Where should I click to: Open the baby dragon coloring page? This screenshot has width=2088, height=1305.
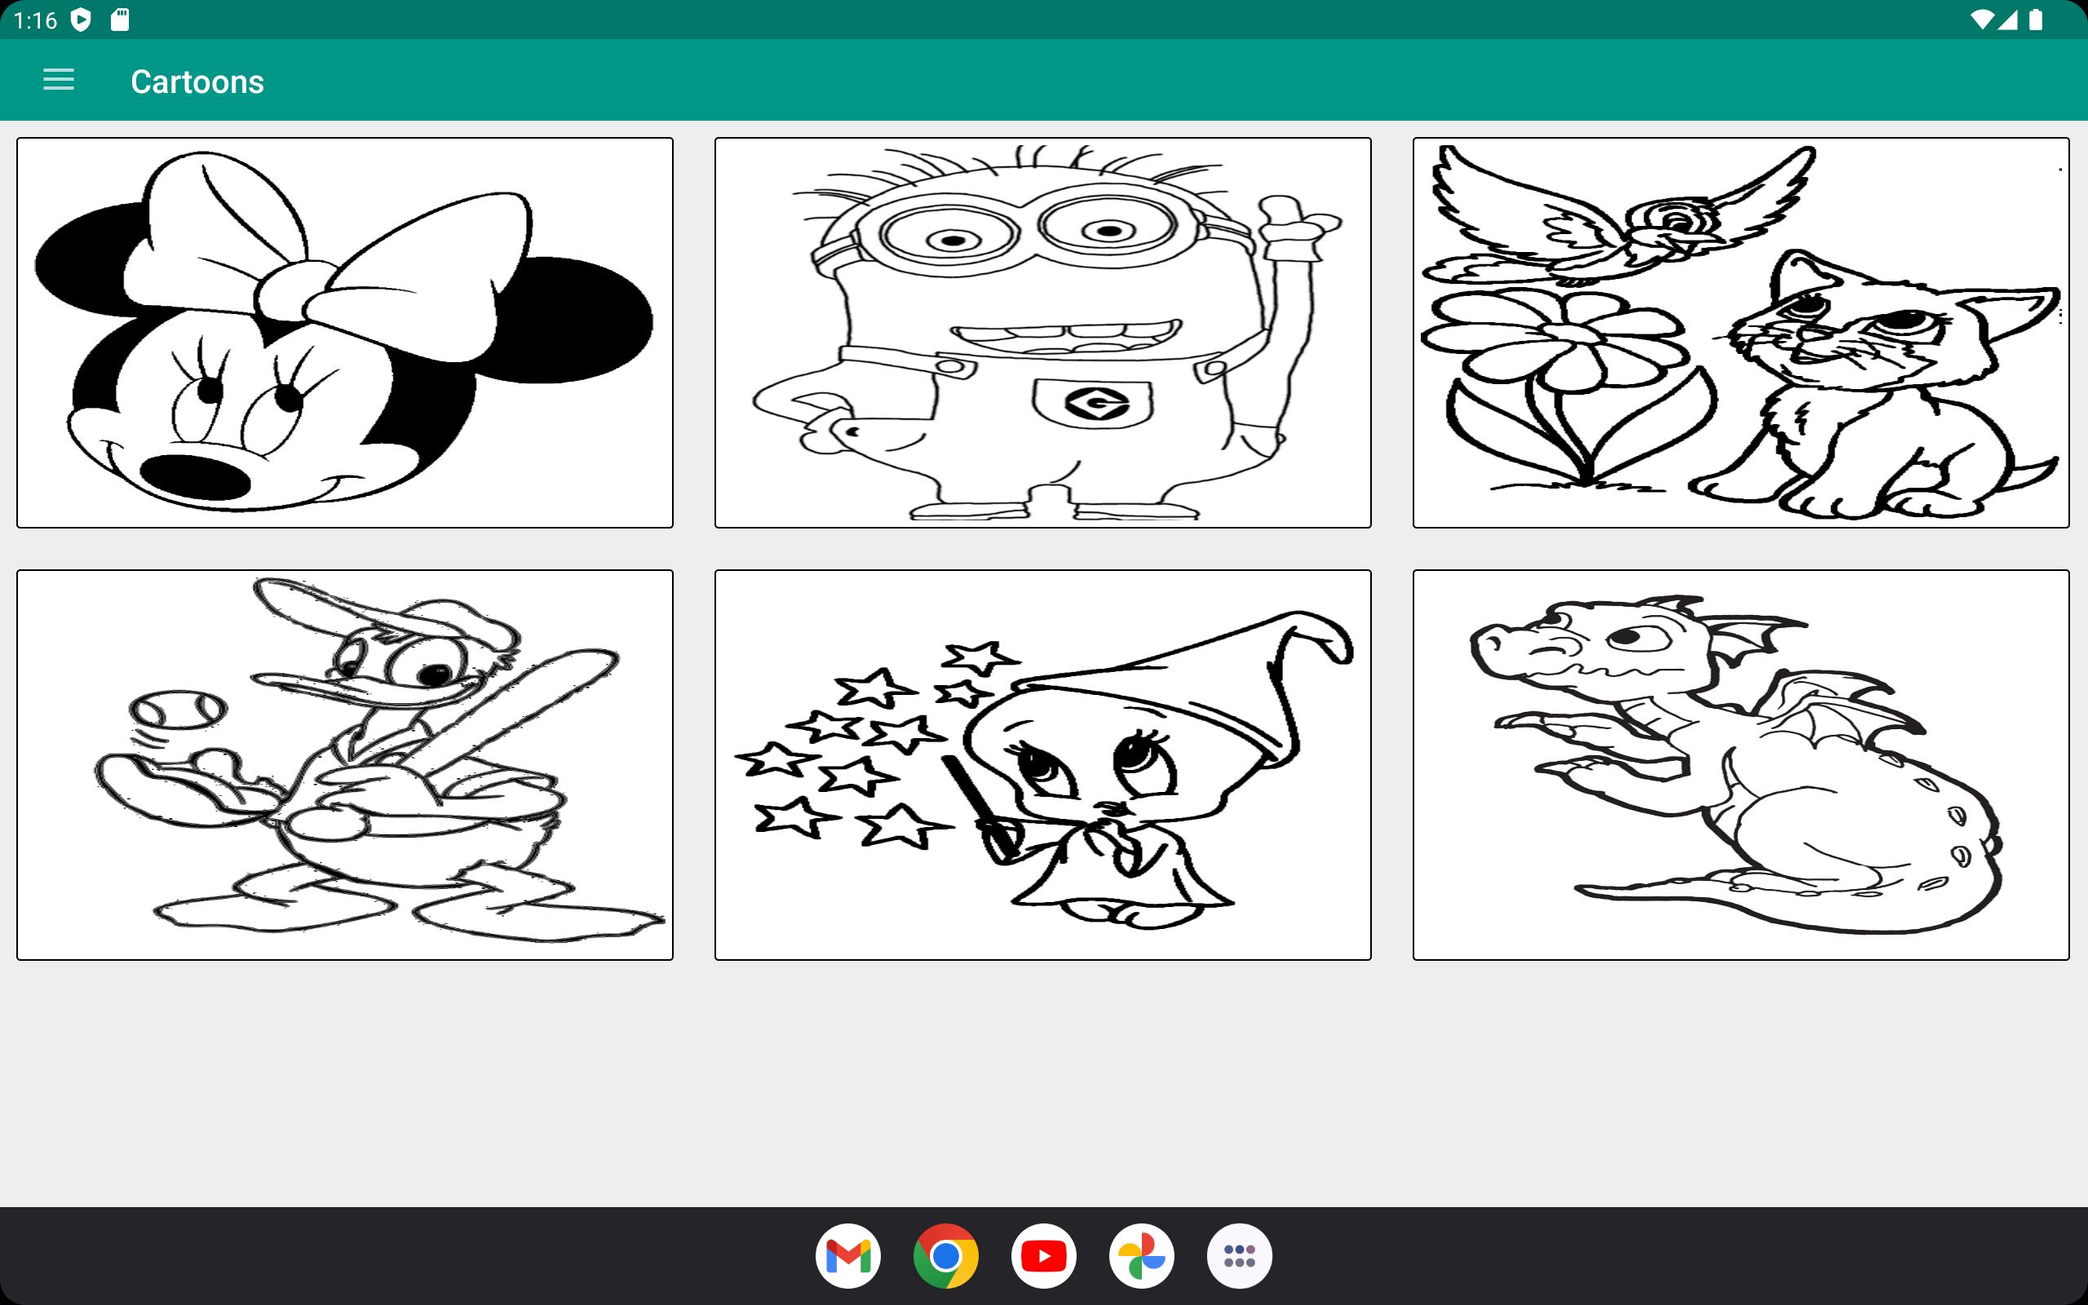pos(1741,765)
